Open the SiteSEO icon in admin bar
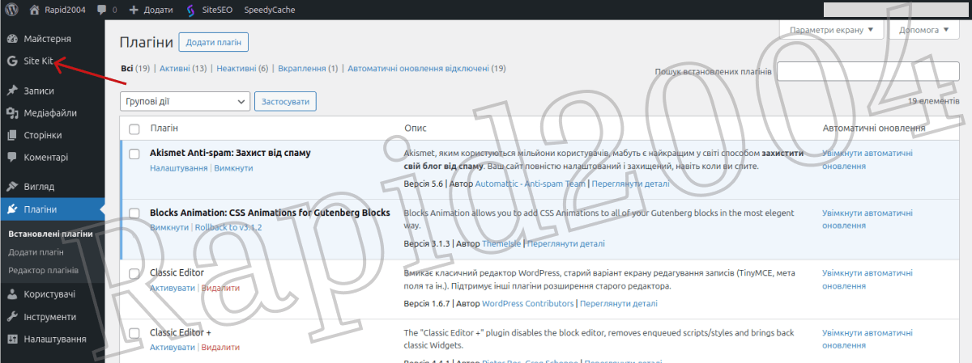Viewport: 972px width, 363px height. click(190, 10)
